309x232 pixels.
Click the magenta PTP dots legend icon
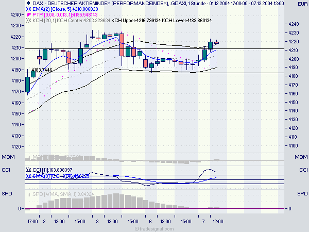pos(29,14)
